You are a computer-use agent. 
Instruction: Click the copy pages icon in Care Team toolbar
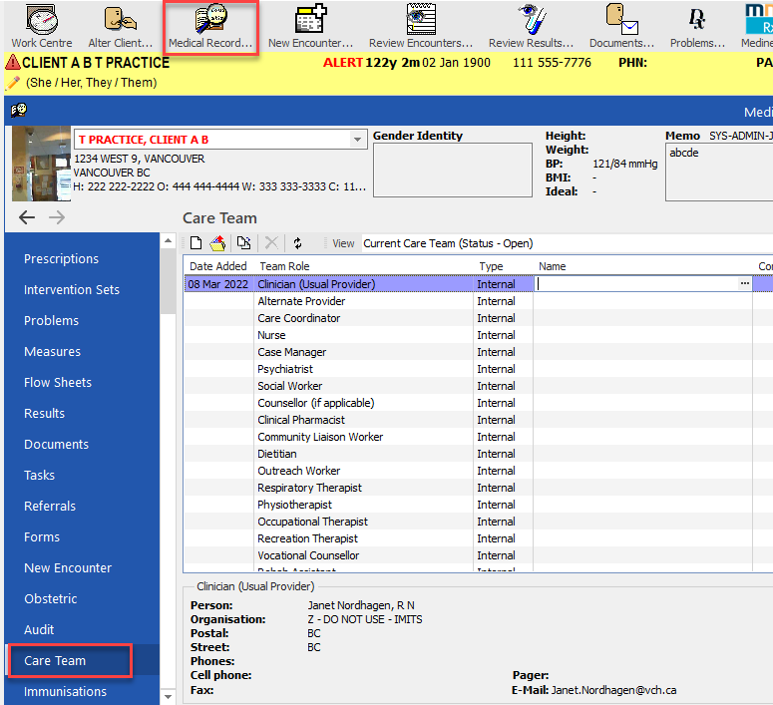click(244, 243)
